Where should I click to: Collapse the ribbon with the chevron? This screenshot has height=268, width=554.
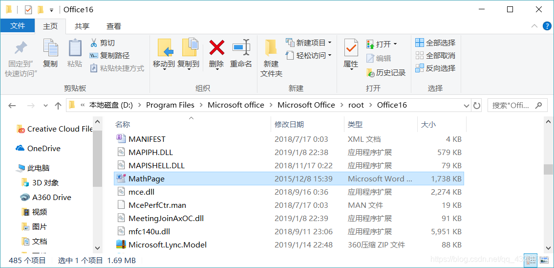pos(534,26)
